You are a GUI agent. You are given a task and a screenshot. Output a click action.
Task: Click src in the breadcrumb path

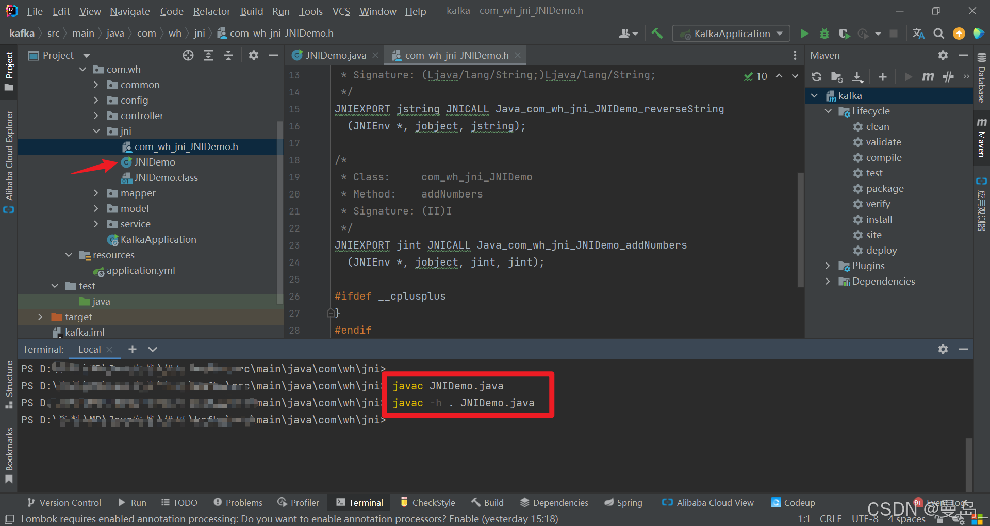54,34
